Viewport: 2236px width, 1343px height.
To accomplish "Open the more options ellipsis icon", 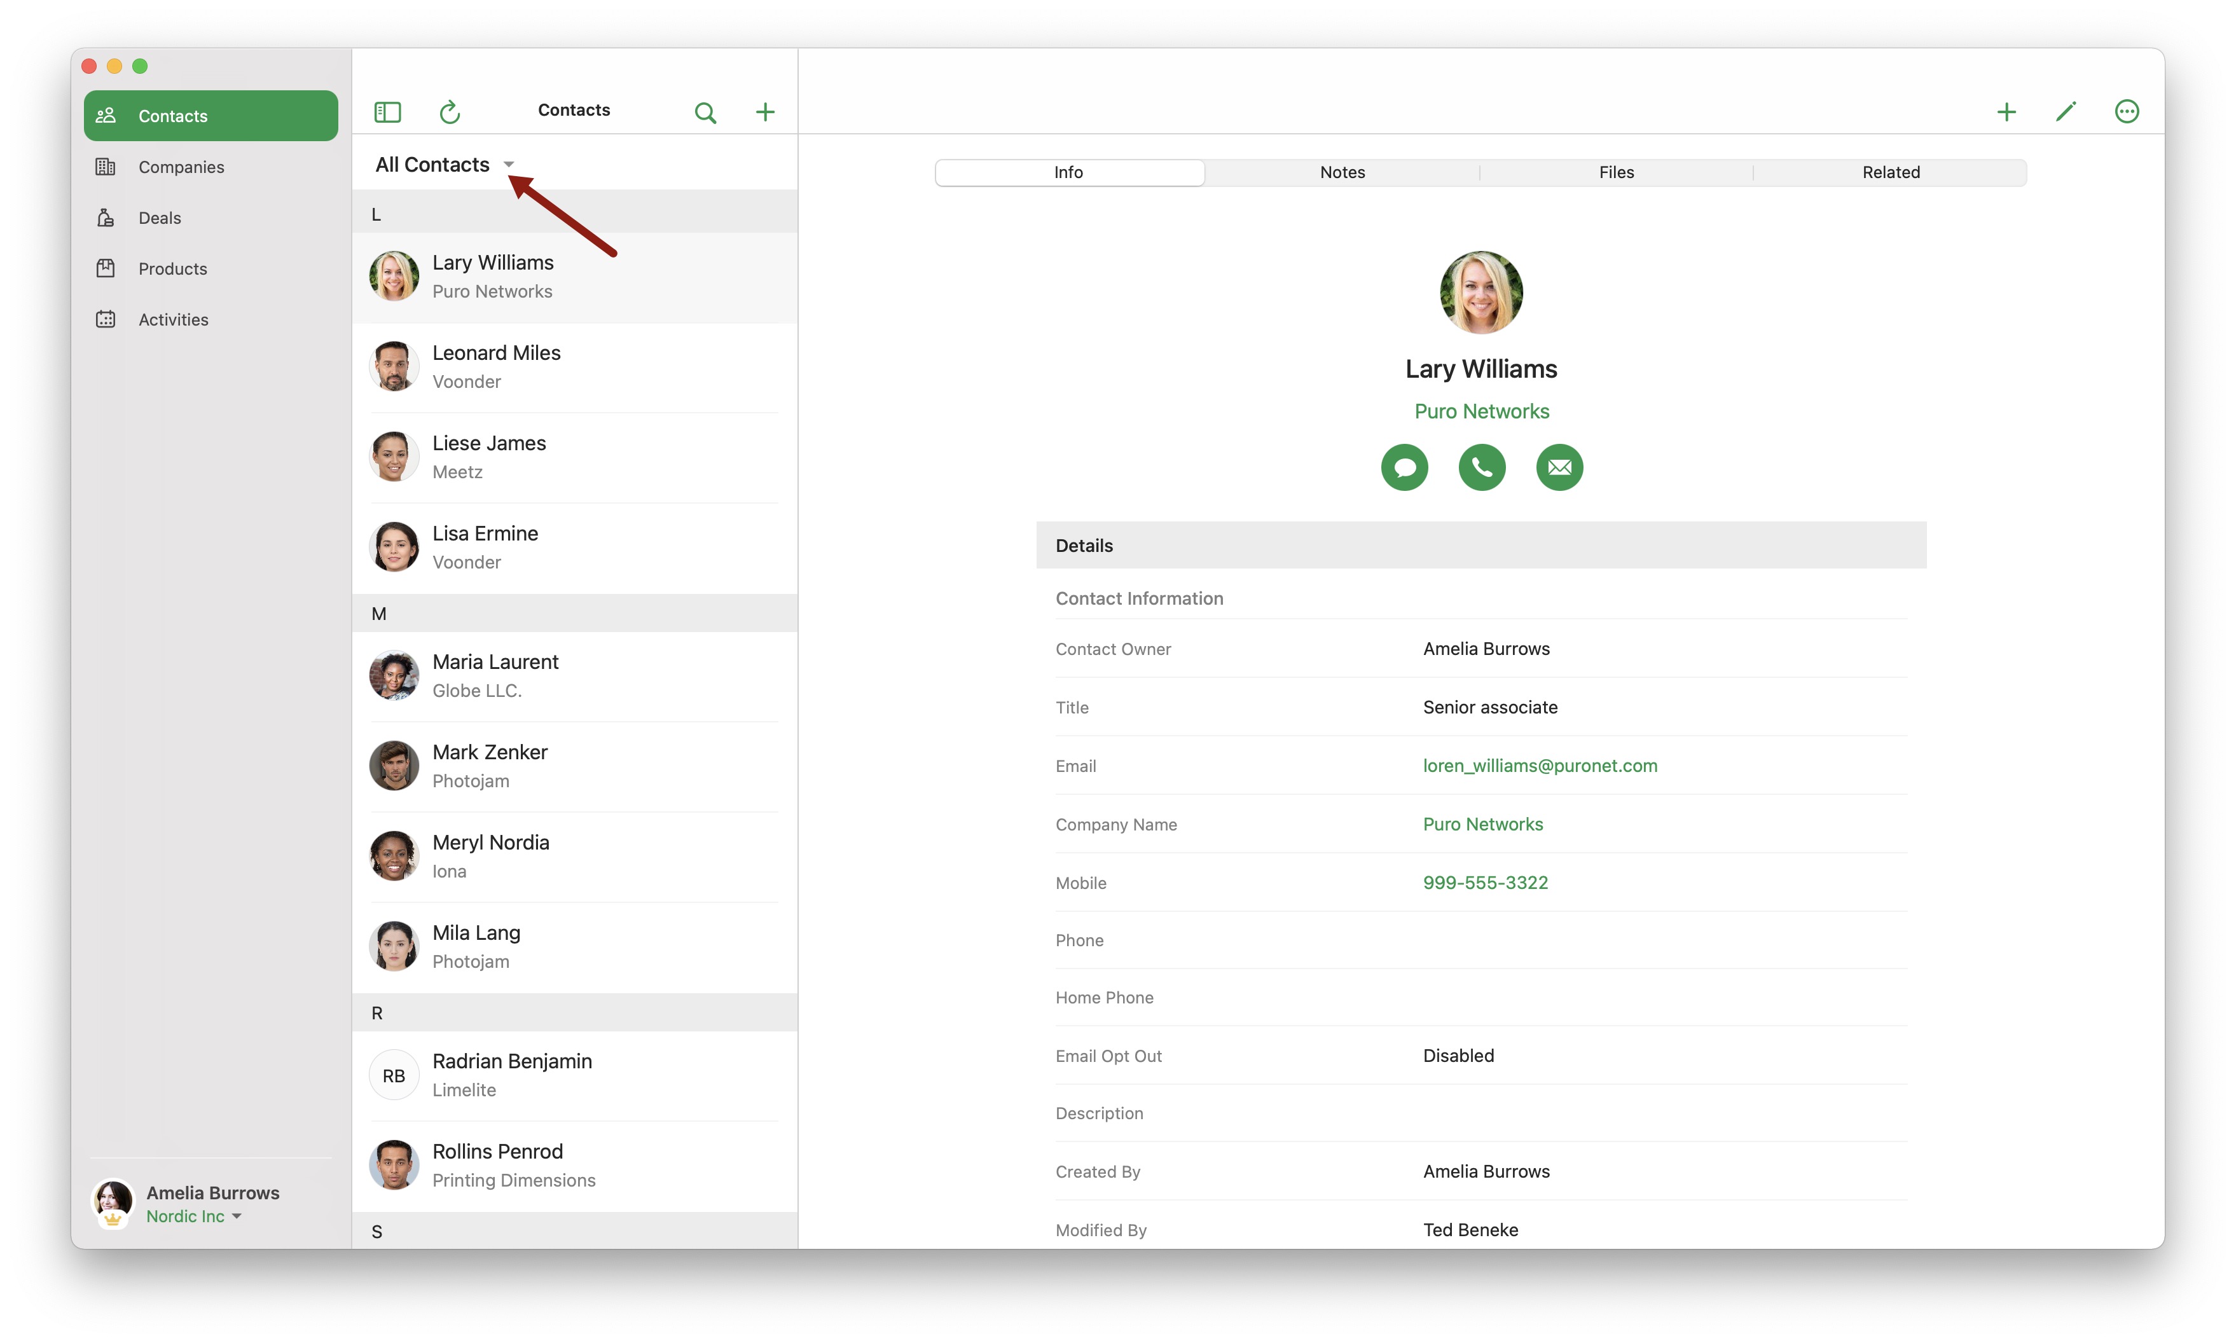I will tap(2125, 111).
